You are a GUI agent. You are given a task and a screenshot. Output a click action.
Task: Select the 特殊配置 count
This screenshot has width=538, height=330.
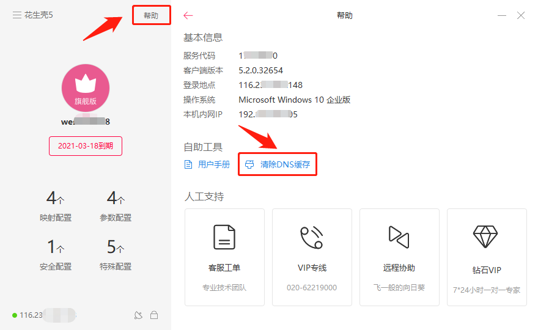coord(116,247)
